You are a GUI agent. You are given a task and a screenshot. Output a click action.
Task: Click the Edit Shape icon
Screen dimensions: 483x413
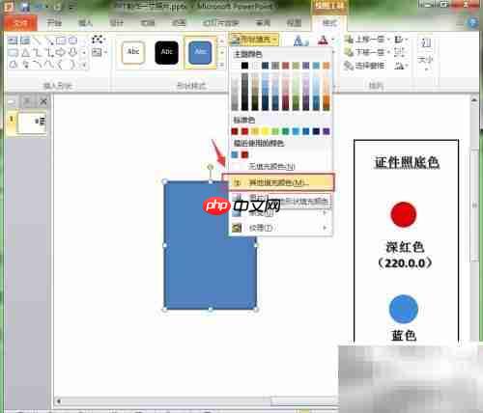(x=98, y=40)
